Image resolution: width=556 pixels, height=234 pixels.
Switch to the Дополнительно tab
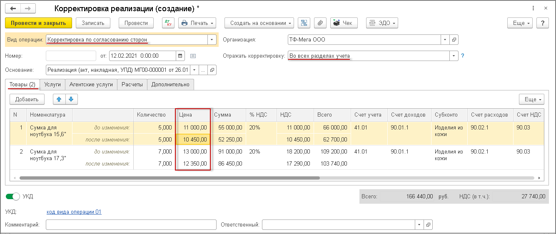[x=170, y=84]
